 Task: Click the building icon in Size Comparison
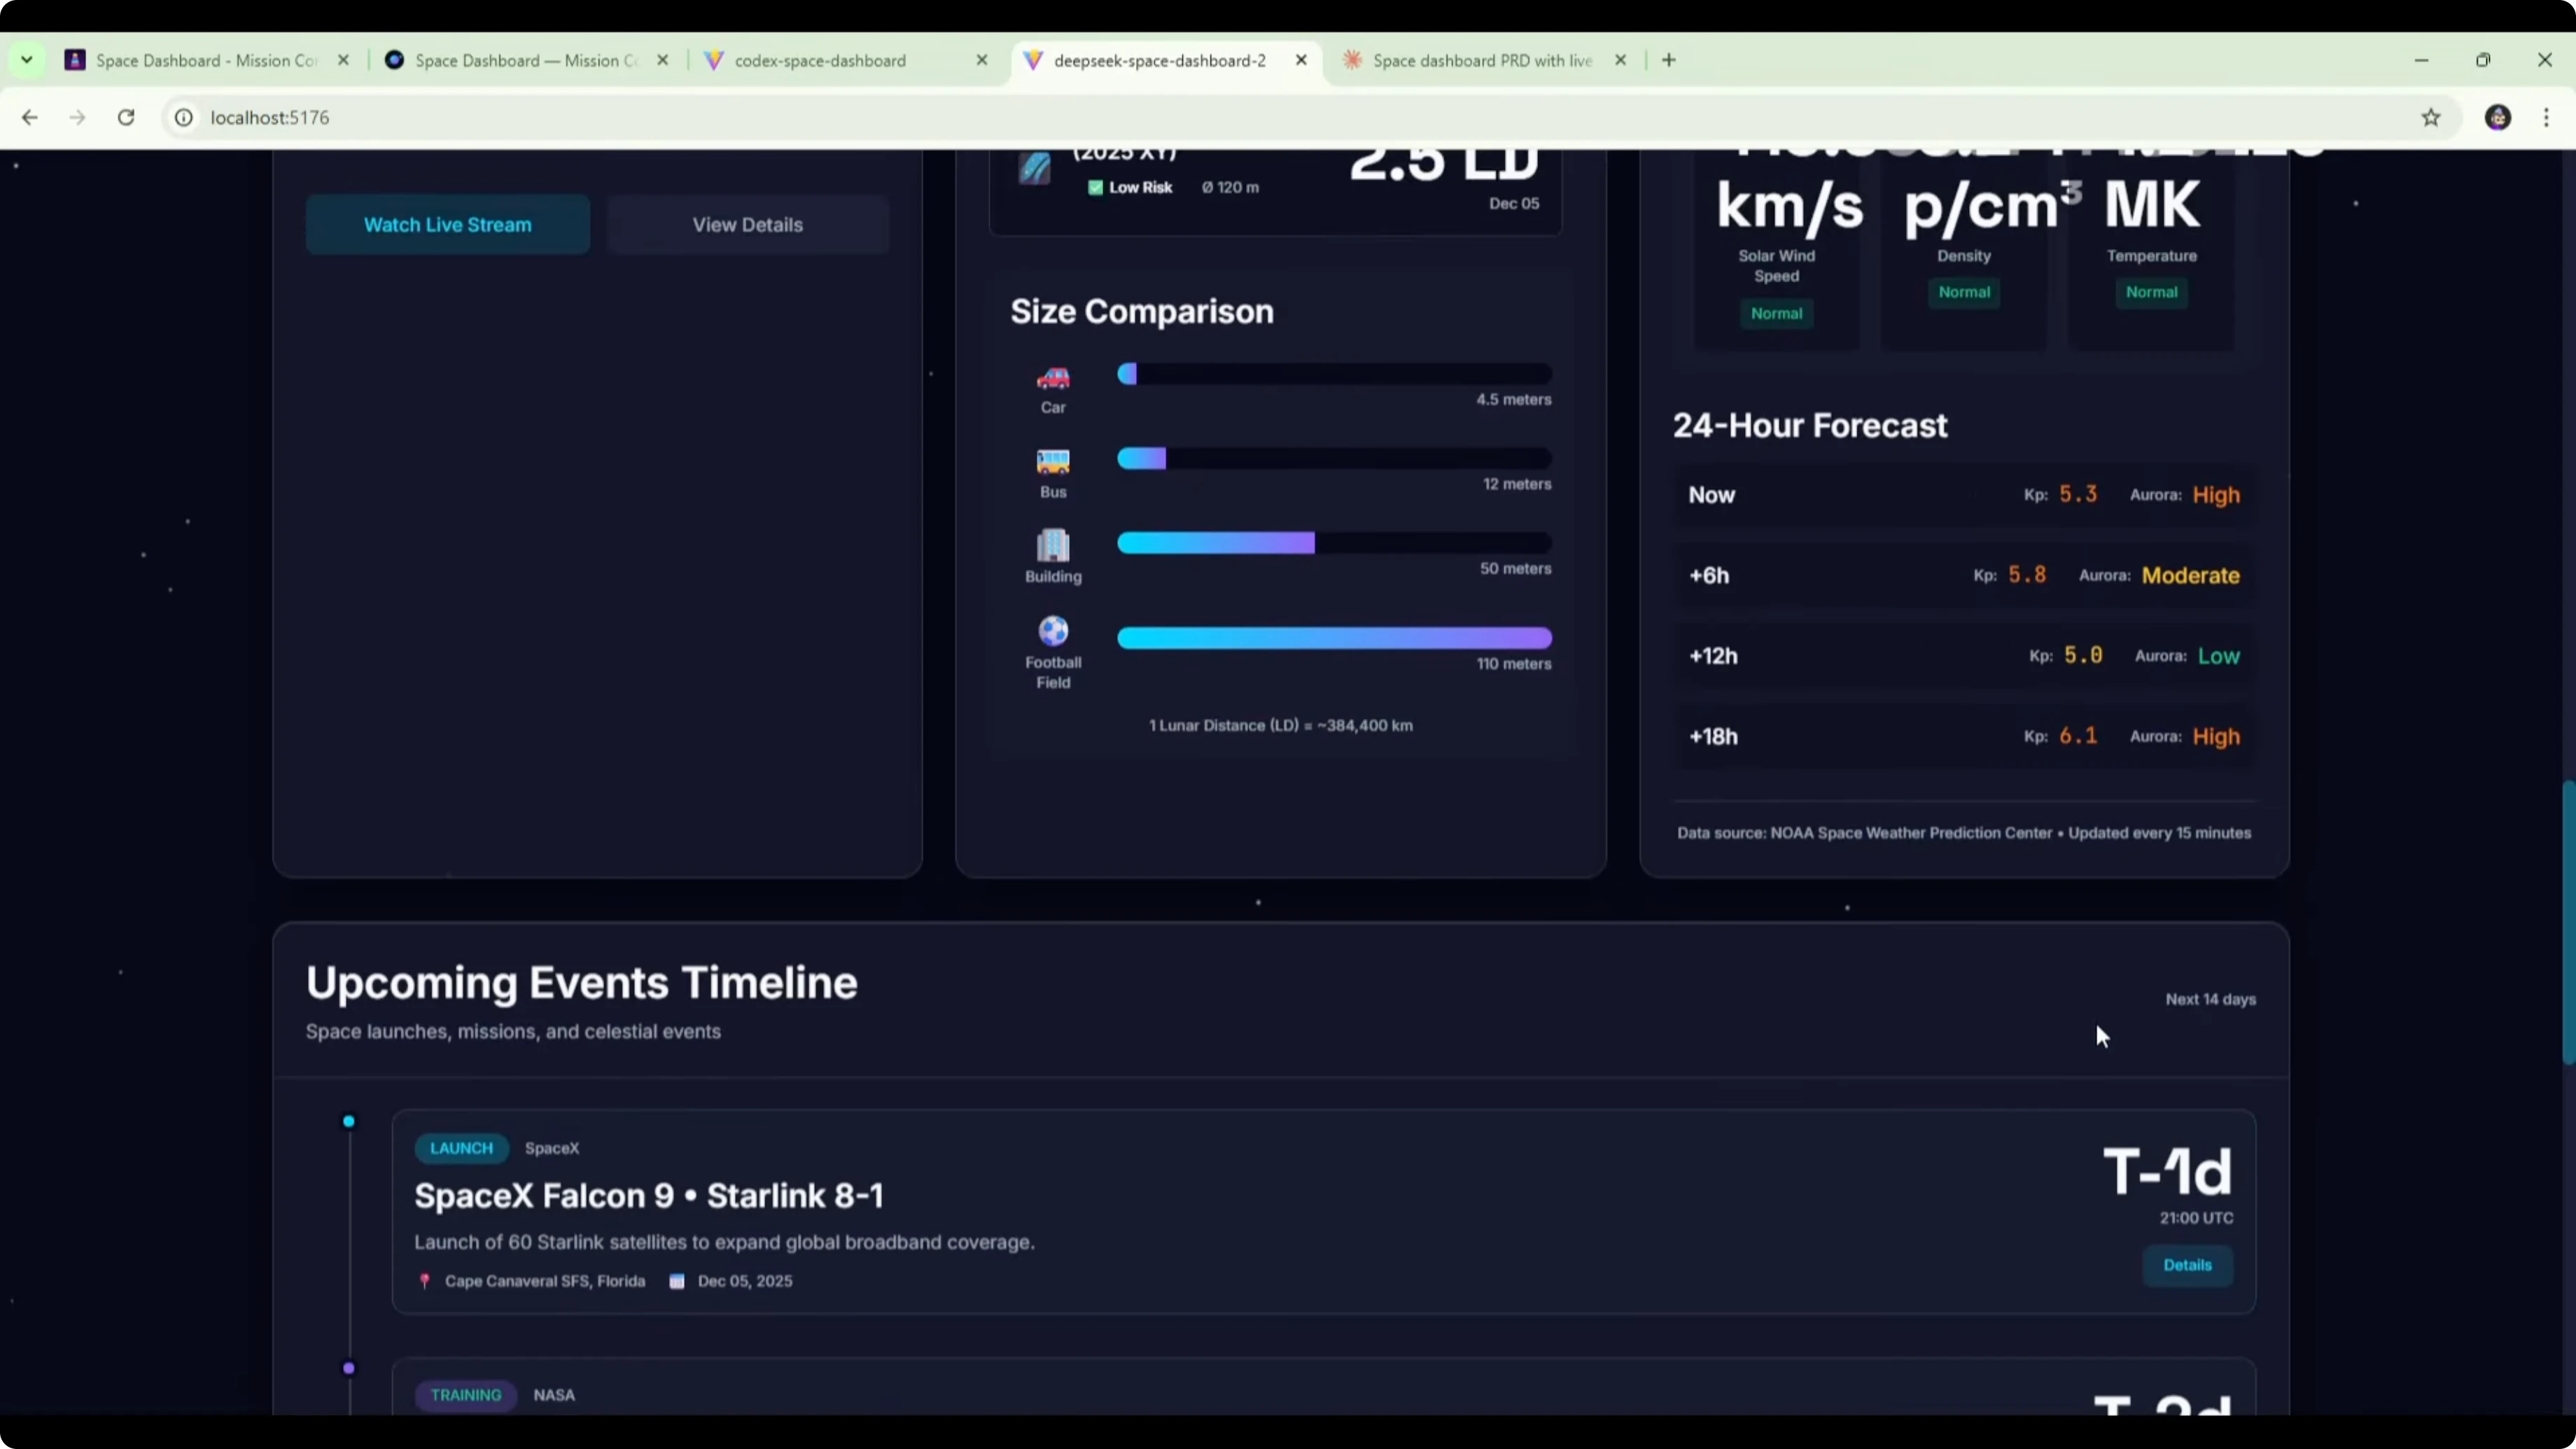coord(1052,546)
